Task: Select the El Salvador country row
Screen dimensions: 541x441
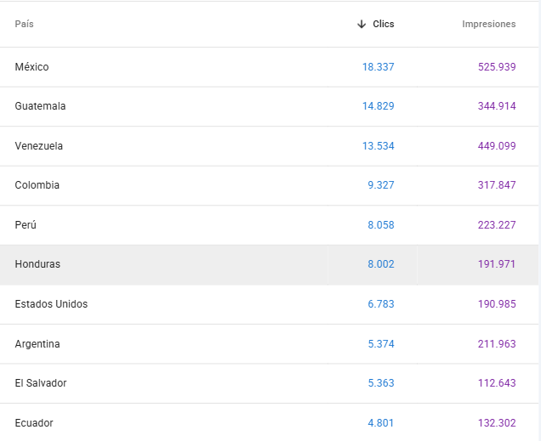Action: point(269,383)
